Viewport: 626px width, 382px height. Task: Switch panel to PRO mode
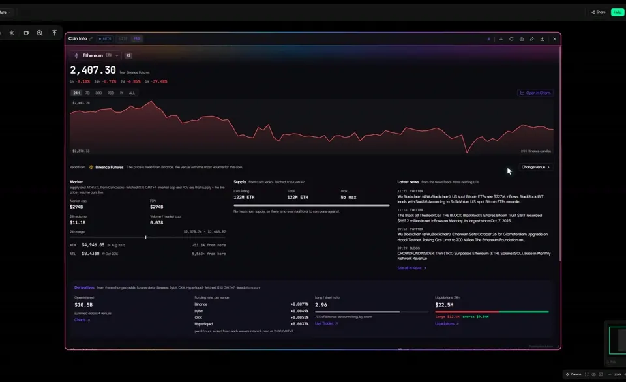pyautogui.click(x=136, y=38)
